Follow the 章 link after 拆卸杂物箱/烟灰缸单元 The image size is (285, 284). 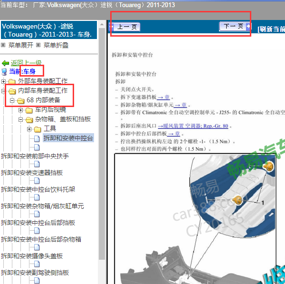[180, 105]
